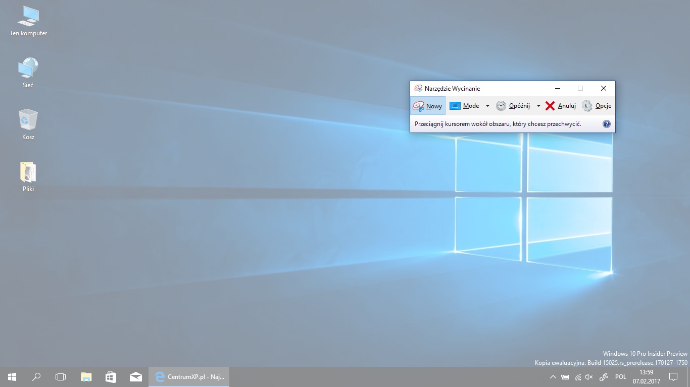Click the battery power tray icon
The image size is (690, 387).
tap(565, 377)
